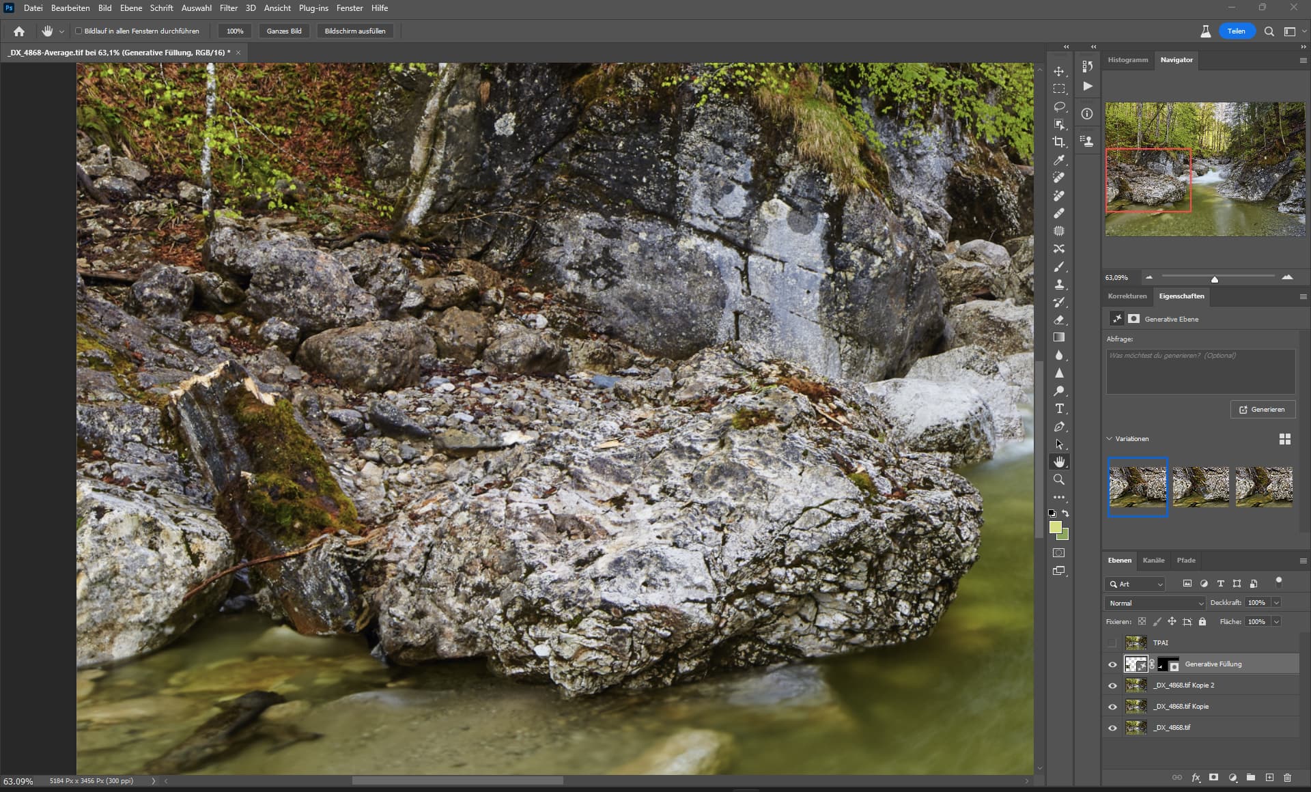Select the Zoom tool

pos(1059,479)
